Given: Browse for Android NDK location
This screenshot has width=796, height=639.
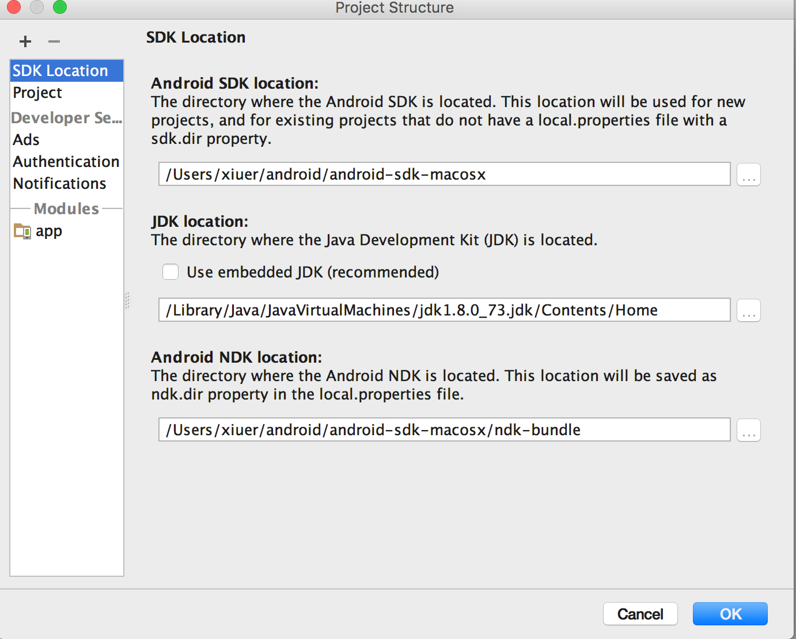Looking at the screenshot, I should point(749,430).
